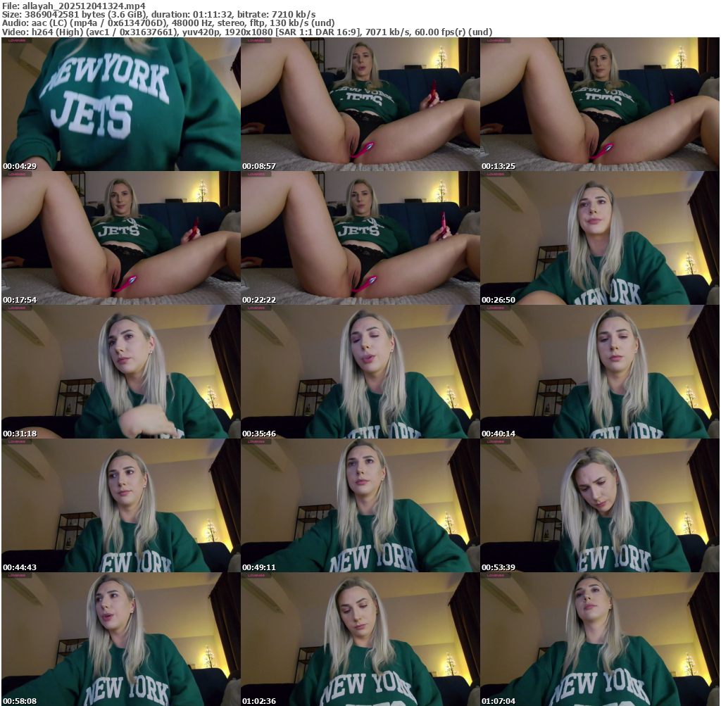Pick the thumbnail marked 00:49:11

(360, 505)
